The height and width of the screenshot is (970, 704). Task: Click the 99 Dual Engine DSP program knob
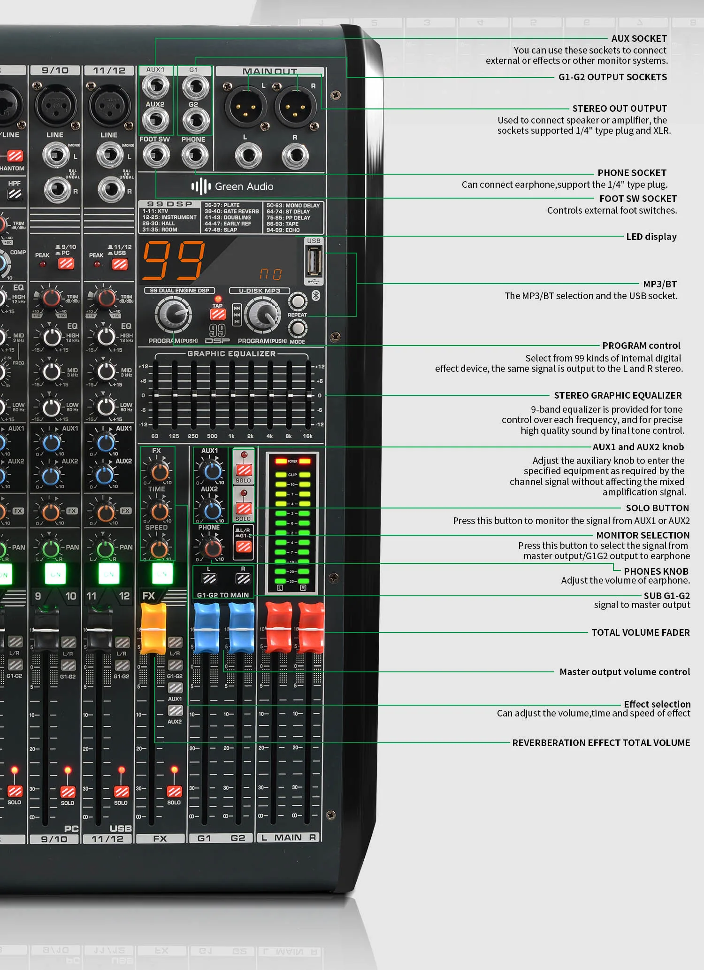click(173, 315)
